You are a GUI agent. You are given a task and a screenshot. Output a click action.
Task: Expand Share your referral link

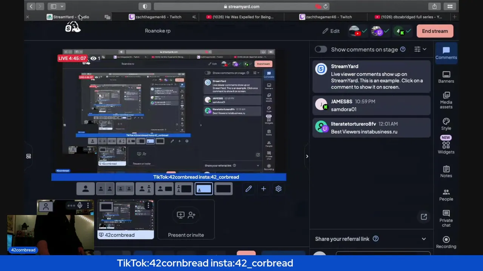424,239
